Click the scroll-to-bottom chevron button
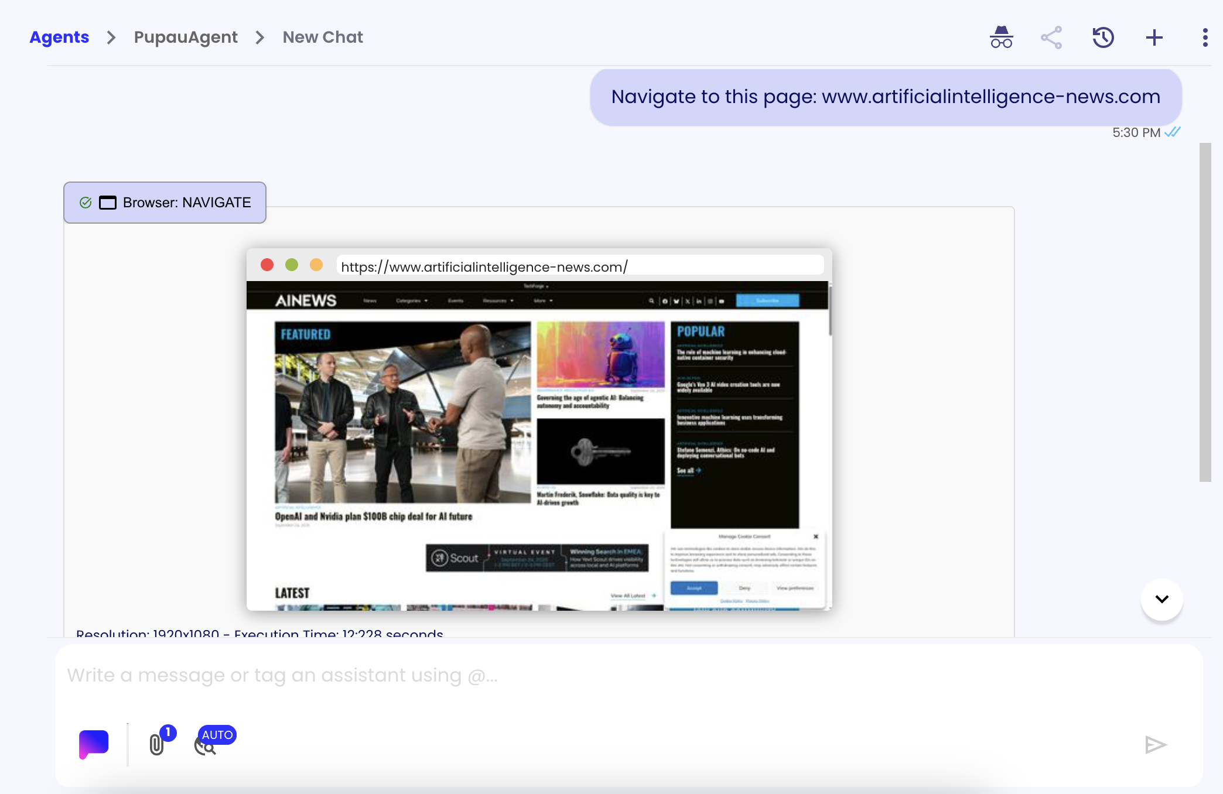 click(x=1162, y=599)
